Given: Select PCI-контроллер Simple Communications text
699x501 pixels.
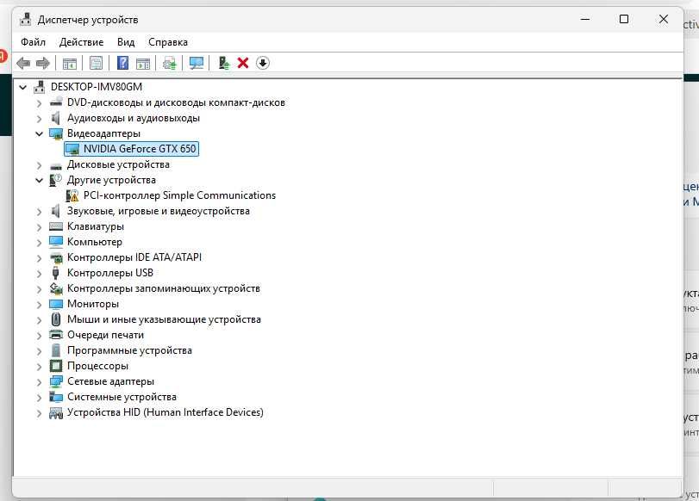Looking at the screenshot, I should click(x=179, y=195).
